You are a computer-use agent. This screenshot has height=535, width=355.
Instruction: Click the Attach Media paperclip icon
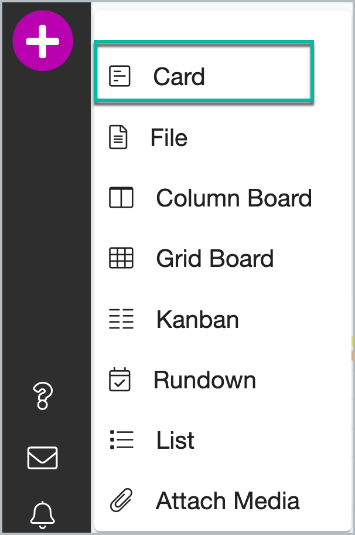[121, 500]
